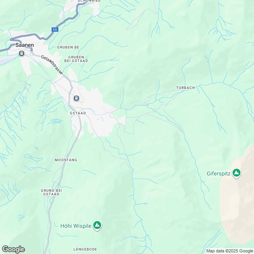Image resolution: width=254 pixels, height=254 pixels.
Task: Click the Gstaadstrasse road label
Action: click(52, 65)
